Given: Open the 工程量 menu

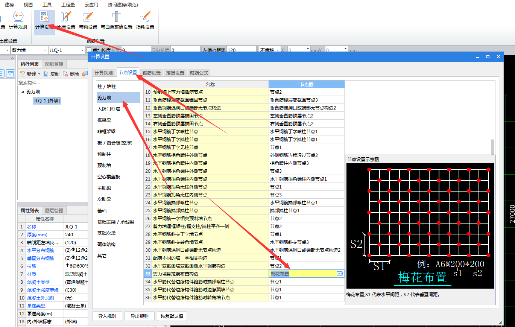Looking at the screenshot, I should tap(68, 5).
